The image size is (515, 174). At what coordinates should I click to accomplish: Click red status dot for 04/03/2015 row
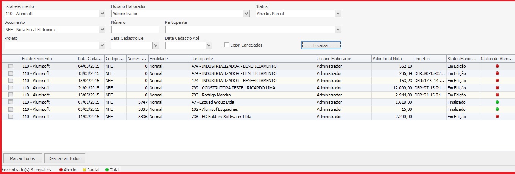click(497, 66)
